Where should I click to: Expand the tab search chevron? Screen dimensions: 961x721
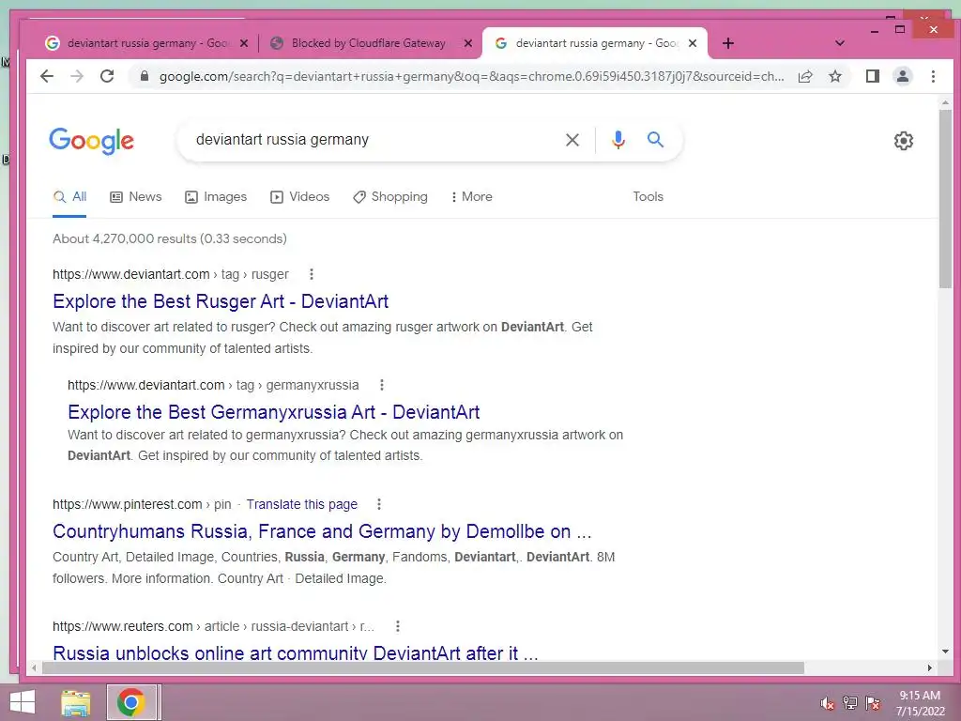coord(840,43)
